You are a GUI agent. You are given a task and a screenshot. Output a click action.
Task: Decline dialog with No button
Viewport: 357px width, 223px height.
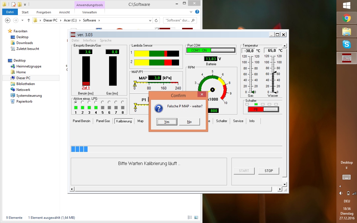(x=189, y=122)
